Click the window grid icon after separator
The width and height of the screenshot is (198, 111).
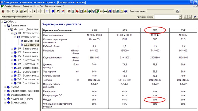pyautogui.click(x=69, y=11)
